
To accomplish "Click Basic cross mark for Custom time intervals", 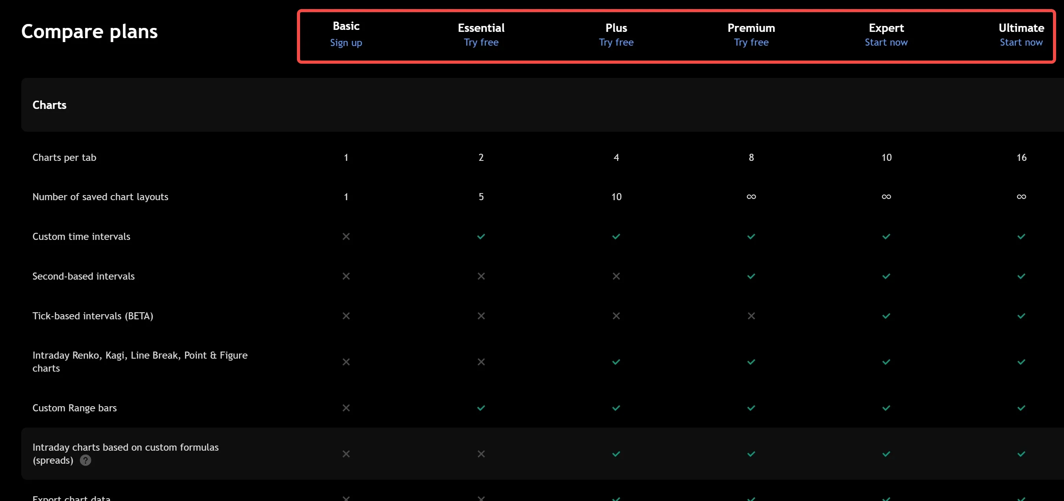I will (x=346, y=236).
